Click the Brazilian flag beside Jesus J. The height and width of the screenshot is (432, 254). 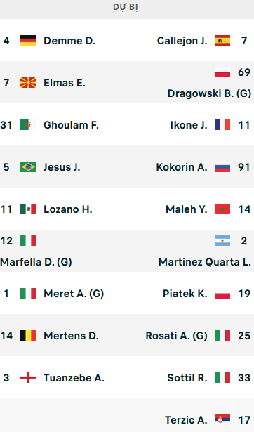28,167
